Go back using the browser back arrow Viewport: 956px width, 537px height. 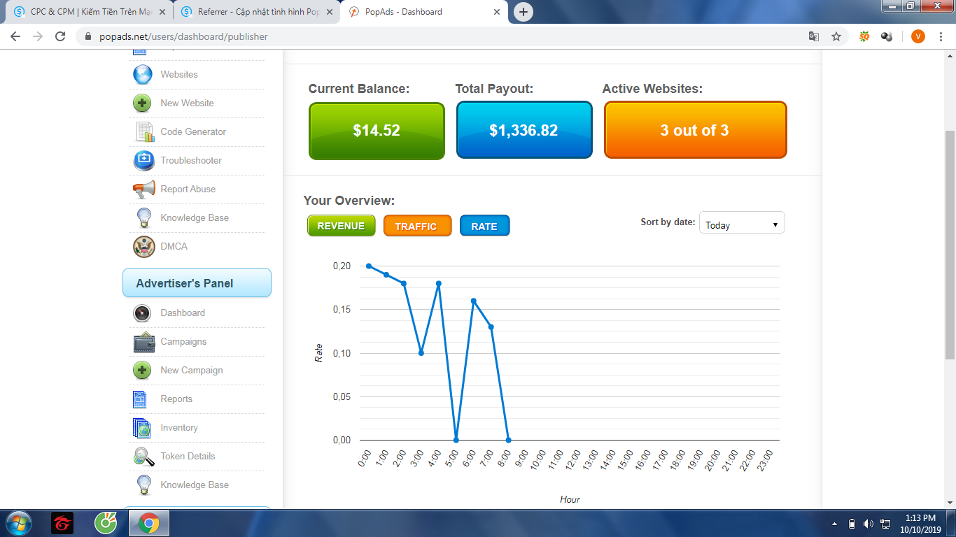[x=15, y=36]
